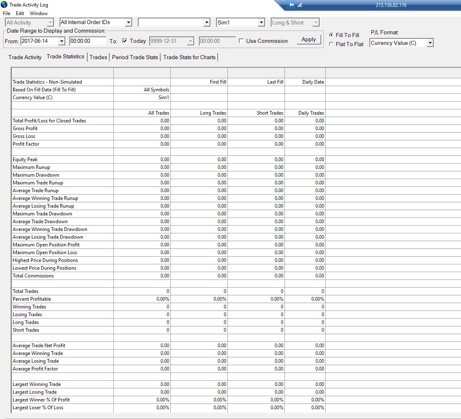Click the Equity Peak row label
Image resolution: width=461 pixels, height=419 pixels.
coord(25,160)
